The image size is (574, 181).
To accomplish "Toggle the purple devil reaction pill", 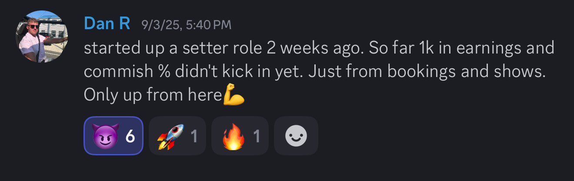I will (113, 136).
